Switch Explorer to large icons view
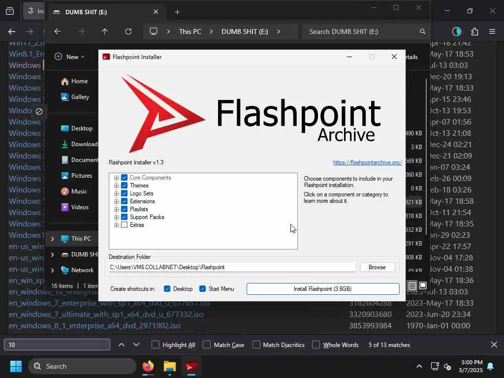Screen dimensions: 504x378 (423, 285)
